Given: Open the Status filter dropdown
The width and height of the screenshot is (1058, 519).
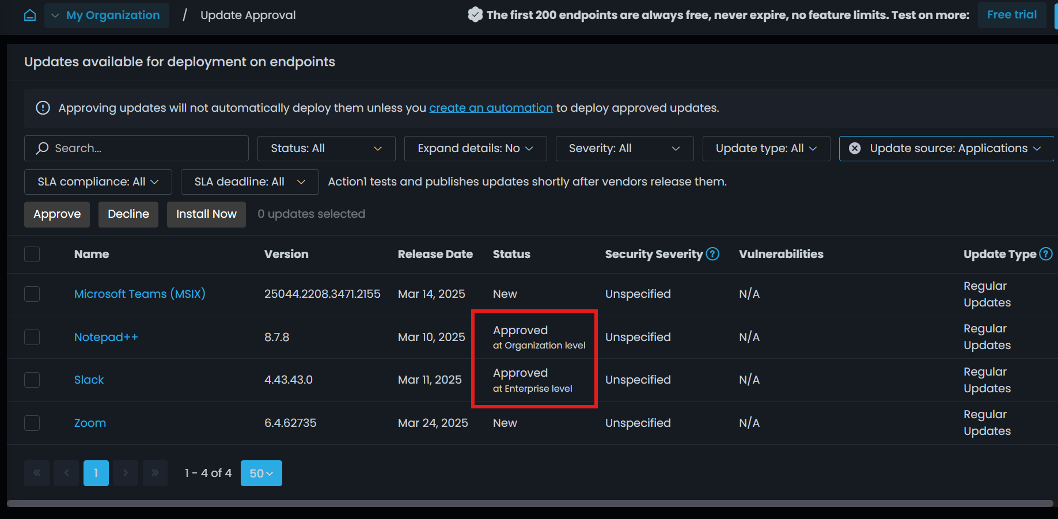Looking at the screenshot, I should 326,148.
